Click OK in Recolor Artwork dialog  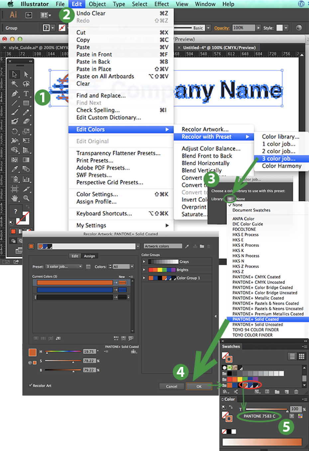[x=199, y=386]
